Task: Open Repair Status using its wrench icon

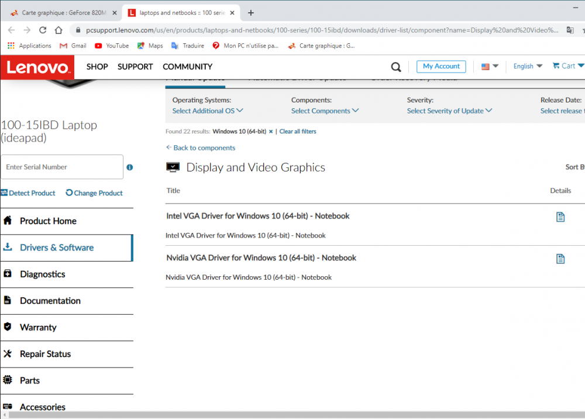Action: [x=8, y=353]
